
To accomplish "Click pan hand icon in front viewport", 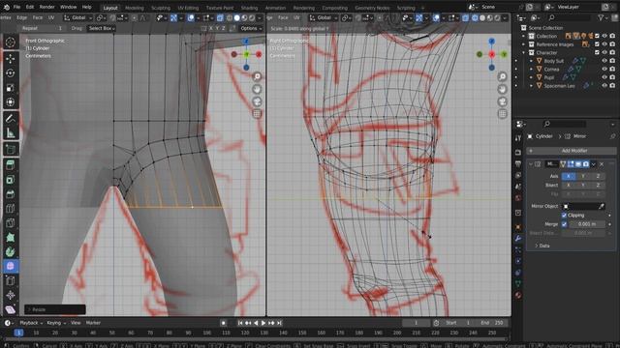I will [x=257, y=89].
